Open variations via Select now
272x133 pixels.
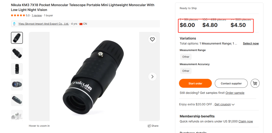coord(251,43)
